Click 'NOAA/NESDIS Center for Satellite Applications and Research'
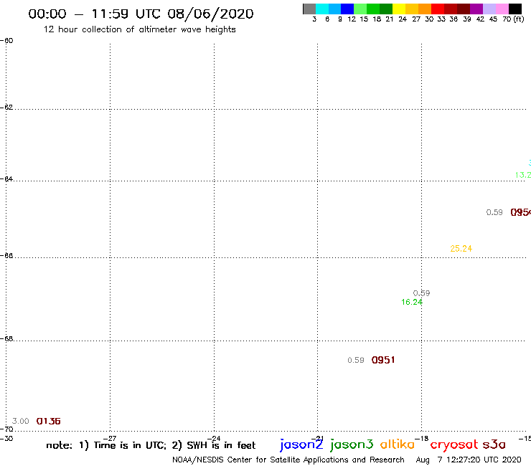531x466 pixels. (288, 460)
